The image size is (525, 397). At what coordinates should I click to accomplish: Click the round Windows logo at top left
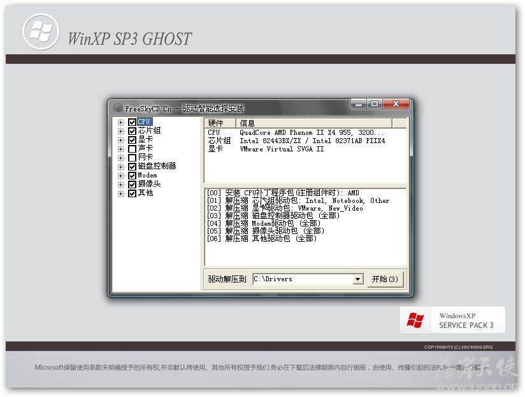[x=41, y=32]
